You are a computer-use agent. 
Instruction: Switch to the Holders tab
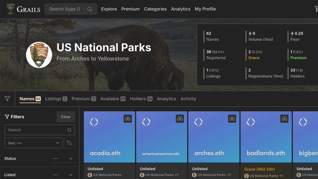point(141,99)
